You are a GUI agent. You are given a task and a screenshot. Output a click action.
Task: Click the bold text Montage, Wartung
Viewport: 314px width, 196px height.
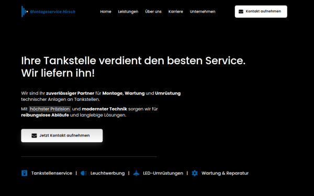(124, 93)
